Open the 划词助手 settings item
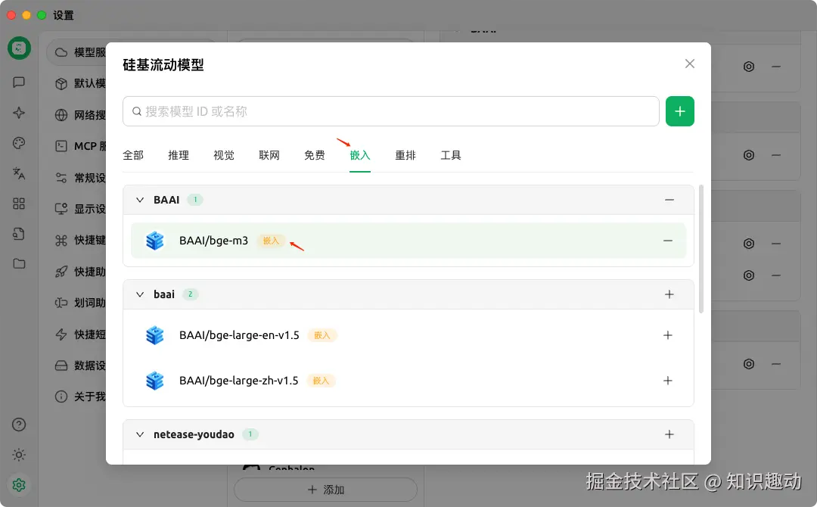 coord(79,303)
